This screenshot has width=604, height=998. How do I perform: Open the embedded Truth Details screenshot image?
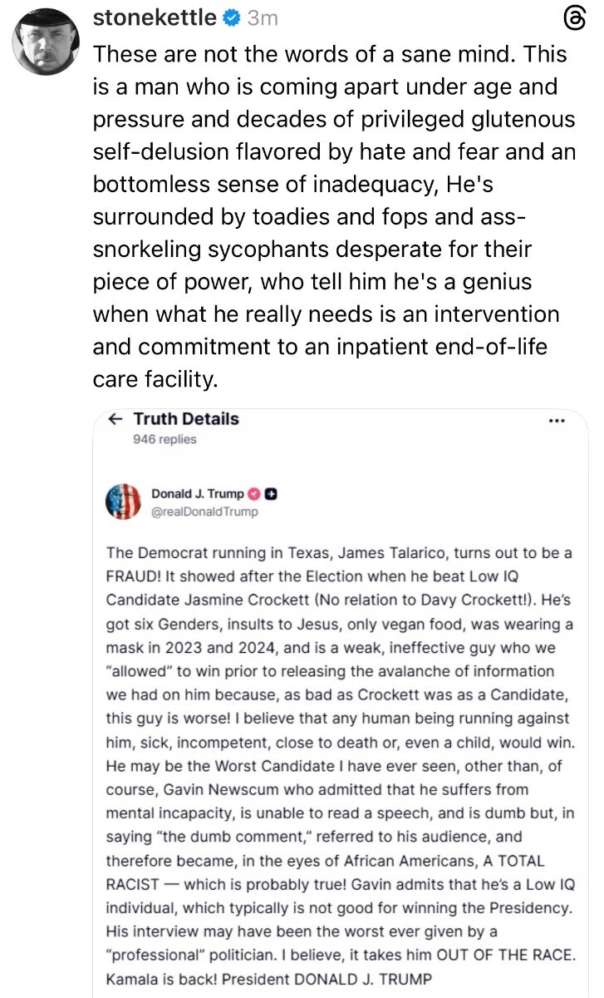[x=341, y=707]
